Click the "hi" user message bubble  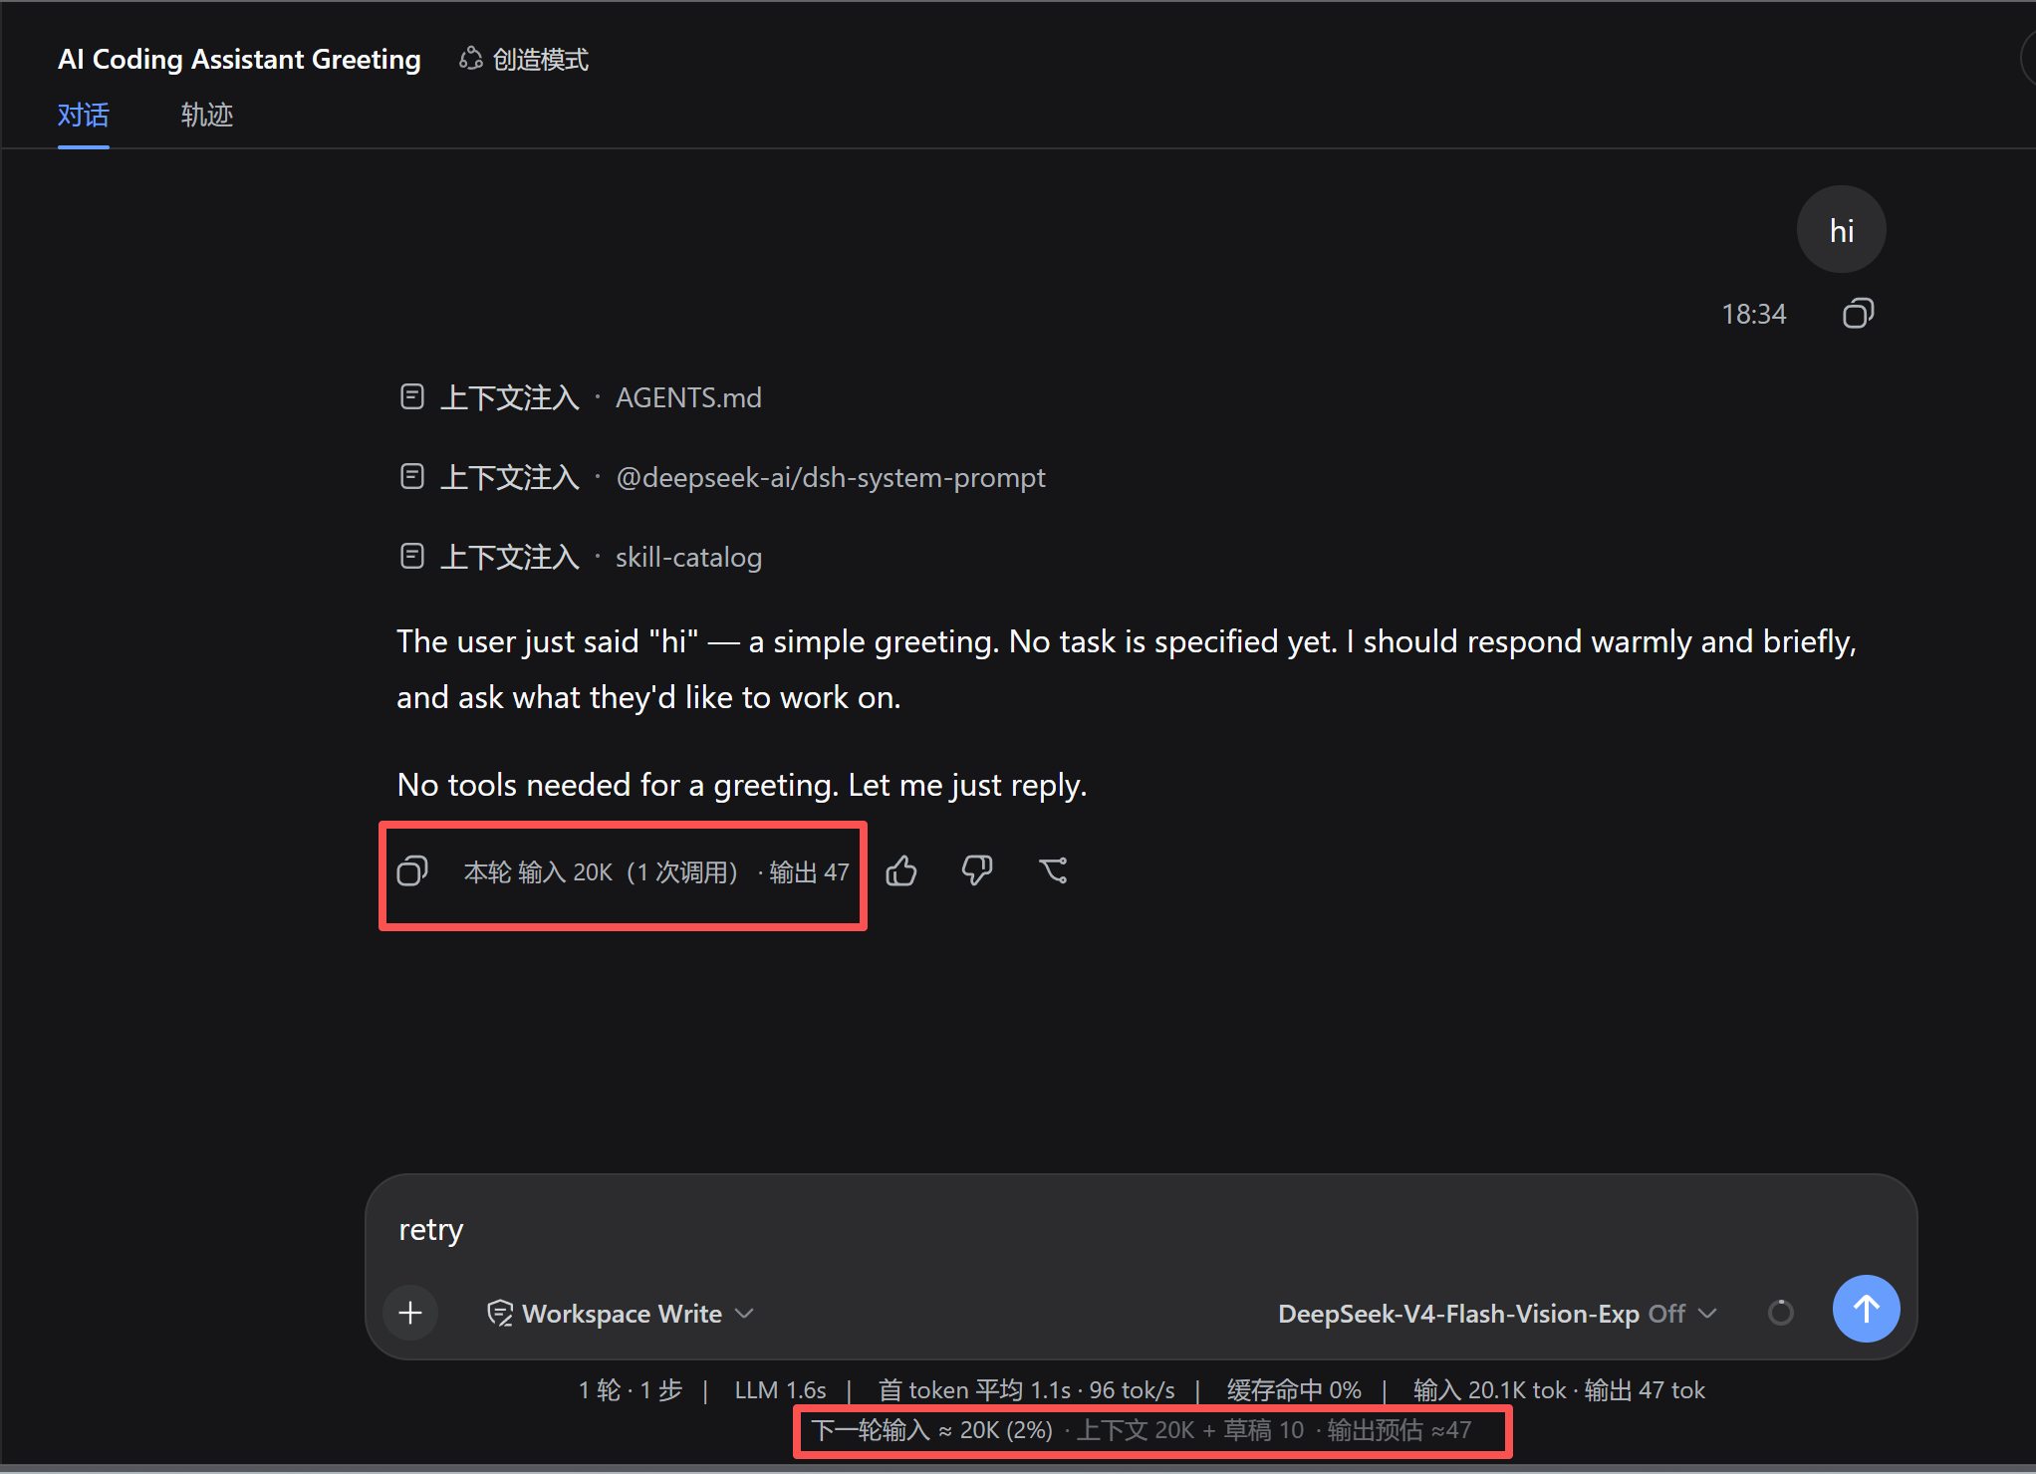tap(1841, 230)
